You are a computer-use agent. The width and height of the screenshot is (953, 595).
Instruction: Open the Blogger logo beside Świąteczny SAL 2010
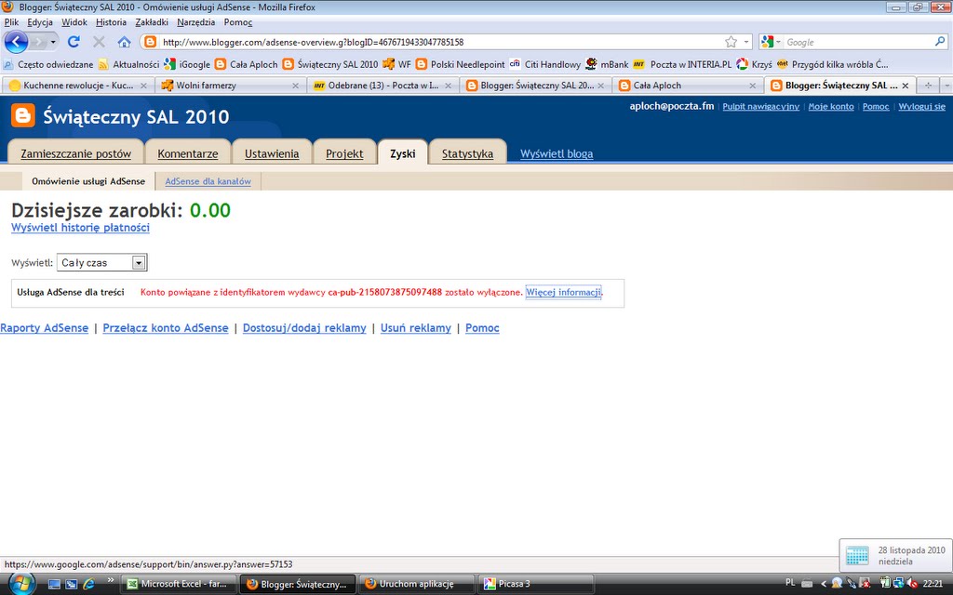(x=22, y=115)
